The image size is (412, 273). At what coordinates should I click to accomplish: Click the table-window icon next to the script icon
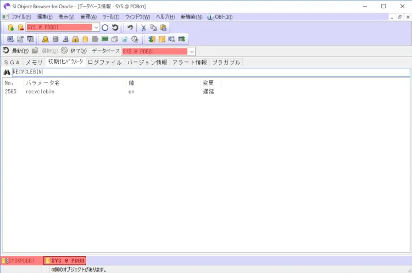30,39
